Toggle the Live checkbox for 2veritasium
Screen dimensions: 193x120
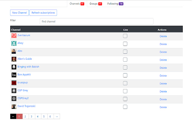[x=125, y=36]
